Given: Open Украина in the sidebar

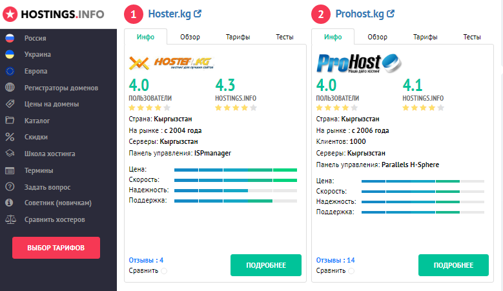Looking at the screenshot, I should [37, 54].
